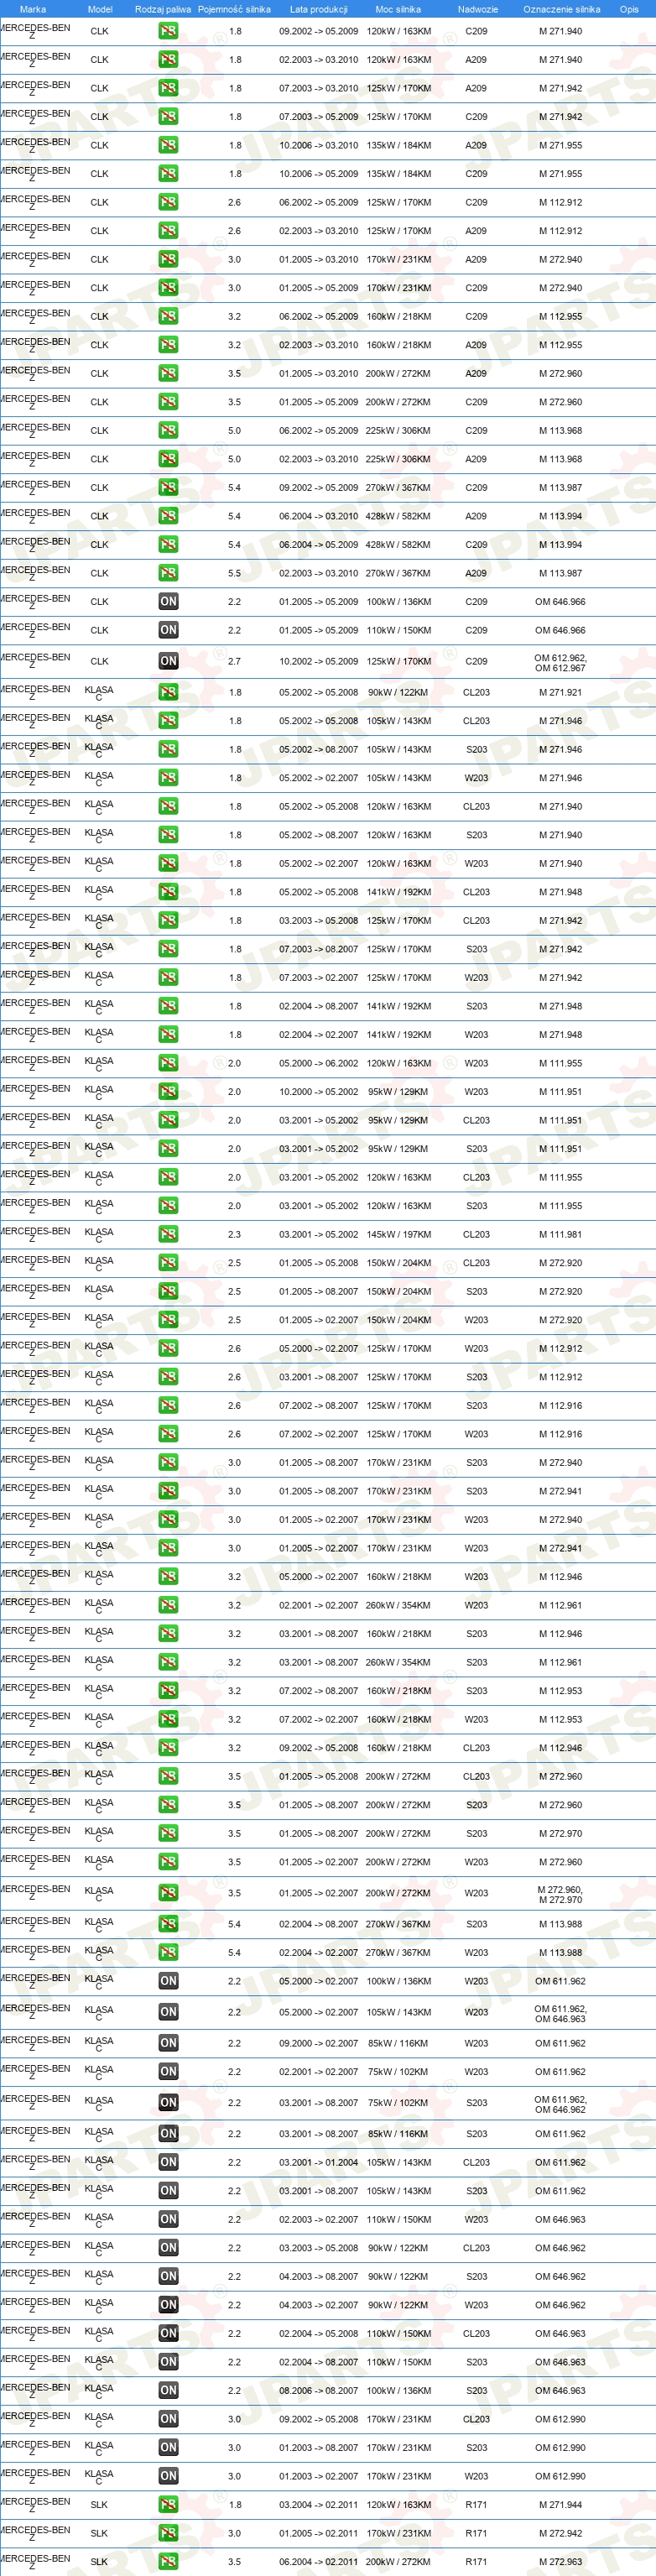Click the PB icon in the CLK A209 M 271.955 row
Screen dimensions: 656x2576
tap(168, 145)
